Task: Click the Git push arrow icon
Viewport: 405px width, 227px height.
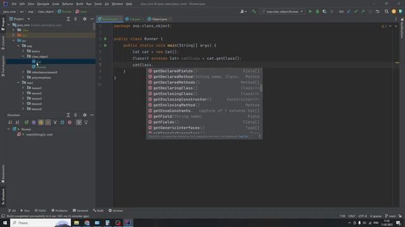Action: (x=363, y=11)
